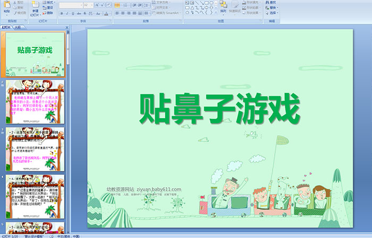Select slide 1 thumbnail 贴鼻子游戏
The width and height of the screenshot is (372, 238).
pyautogui.click(x=35, y=55)
